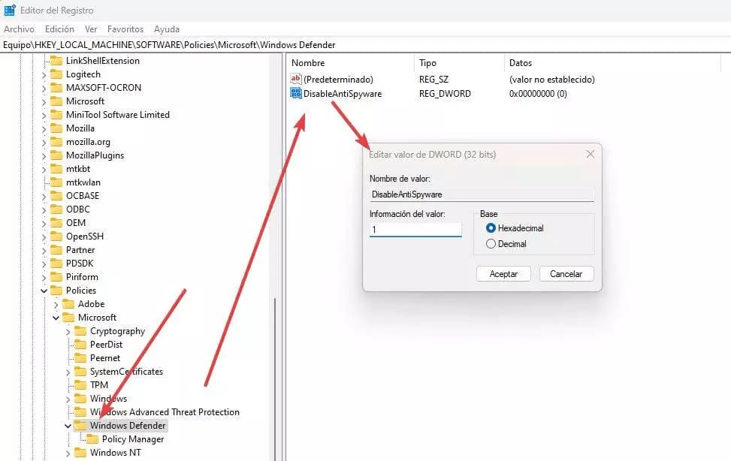Select the MAXSOFT-OCRON folder icon
This screenshot has height=461, width=731.
click(56, 88)
